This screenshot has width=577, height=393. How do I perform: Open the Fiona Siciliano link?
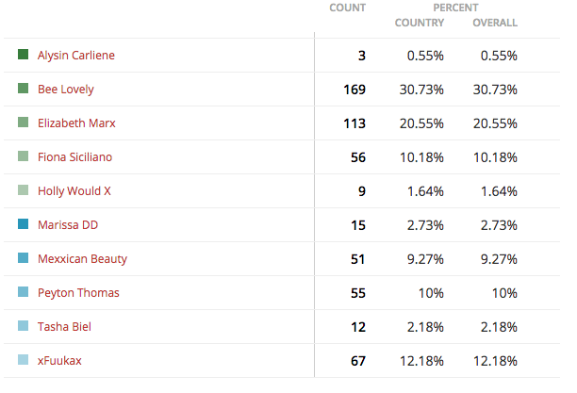[x=74, y=157]
